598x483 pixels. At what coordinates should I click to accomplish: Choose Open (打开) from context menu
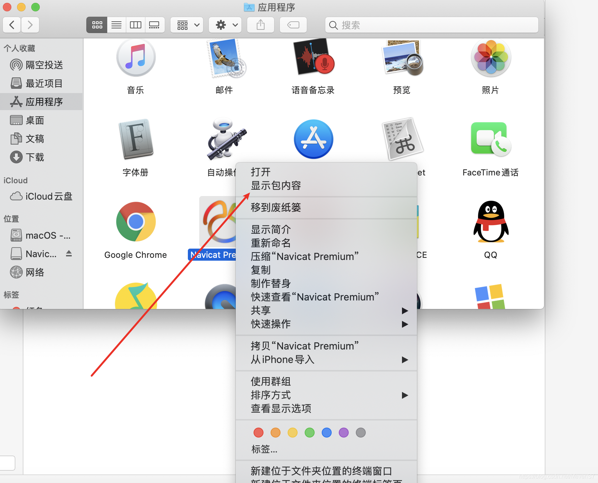tap(326, 172)
